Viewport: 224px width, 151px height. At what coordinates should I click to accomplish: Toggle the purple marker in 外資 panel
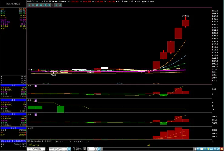click(x=36, y=86)
